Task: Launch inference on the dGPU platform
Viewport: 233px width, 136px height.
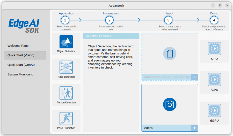Action: point(214,110)
